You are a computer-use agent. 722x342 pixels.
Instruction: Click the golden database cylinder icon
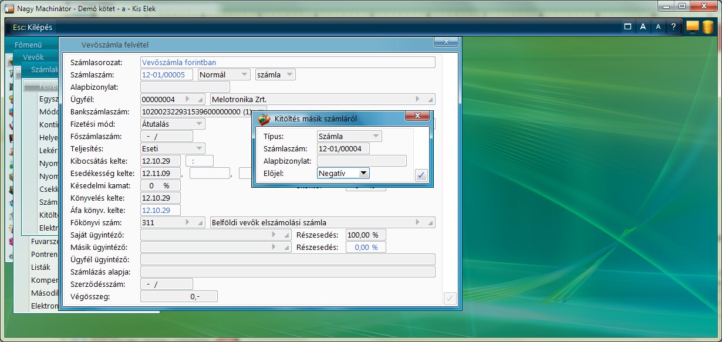tap(708, 27)
